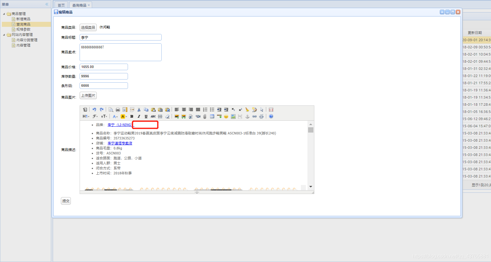This screenshot has height=262, width=491.
Task: Focus the 商品标题 input field
Action: click(120, 37)
